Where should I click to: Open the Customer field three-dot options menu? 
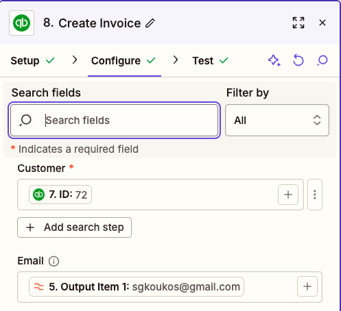[315, 195]
